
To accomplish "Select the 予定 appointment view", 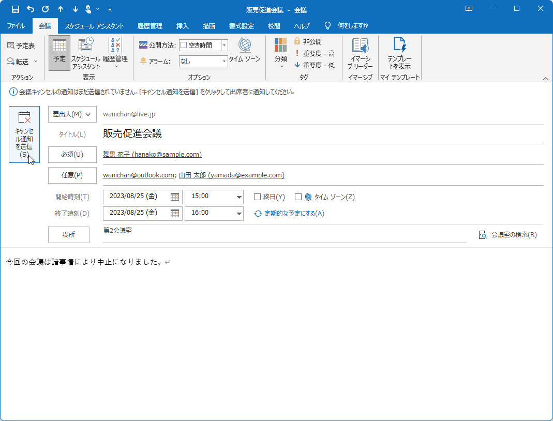I will 59,53.
